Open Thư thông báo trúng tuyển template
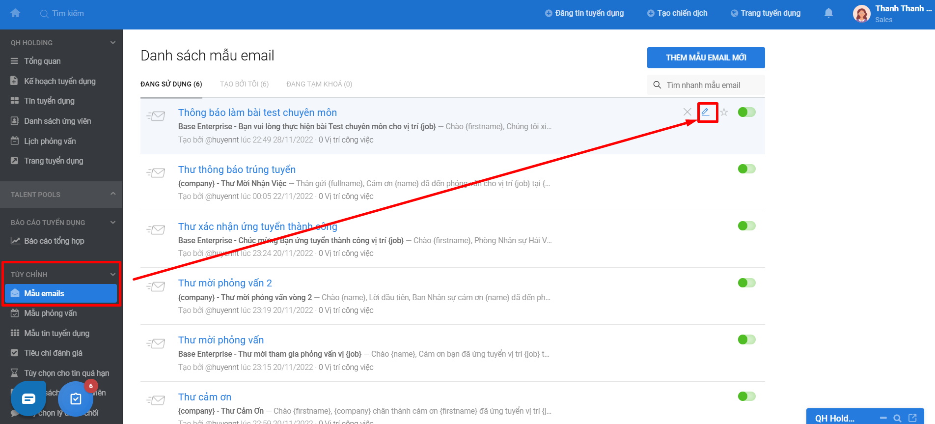 coord(237,170)
